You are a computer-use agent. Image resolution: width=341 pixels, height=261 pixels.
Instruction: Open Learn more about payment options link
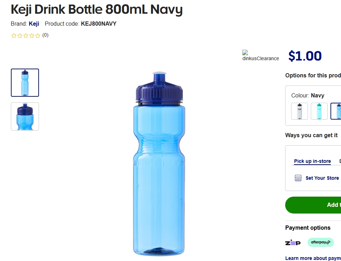(313, 258)
